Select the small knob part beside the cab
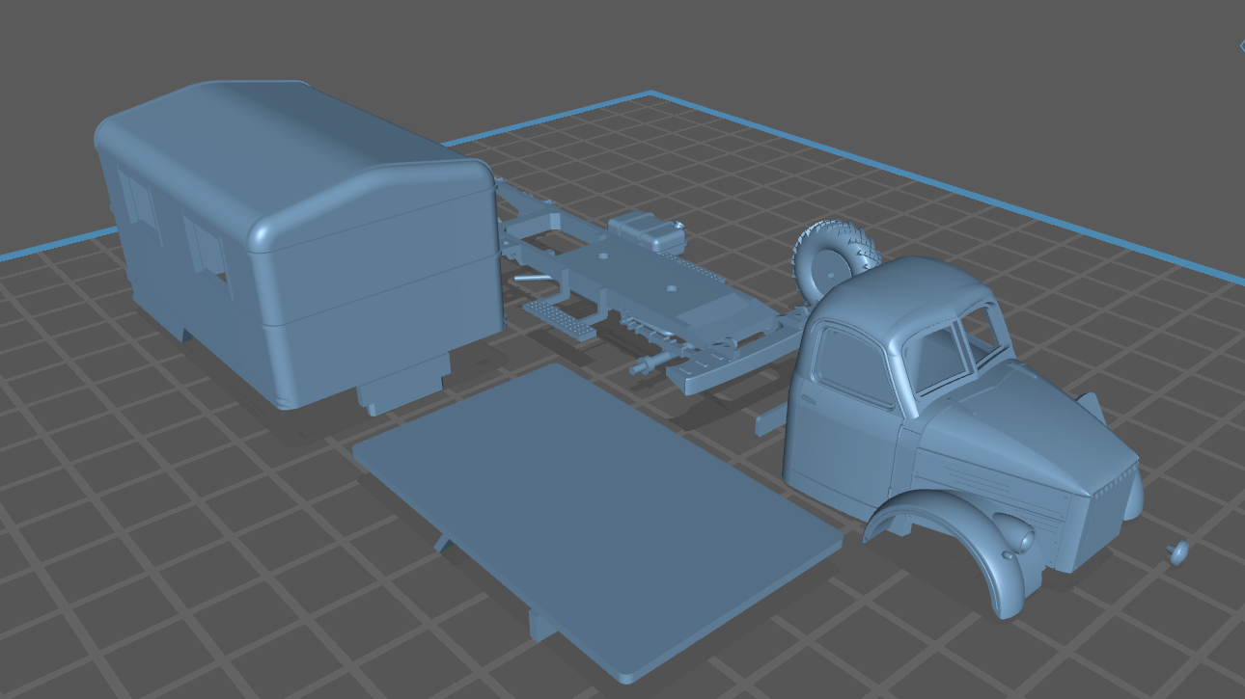 (x=1177, y=552)
